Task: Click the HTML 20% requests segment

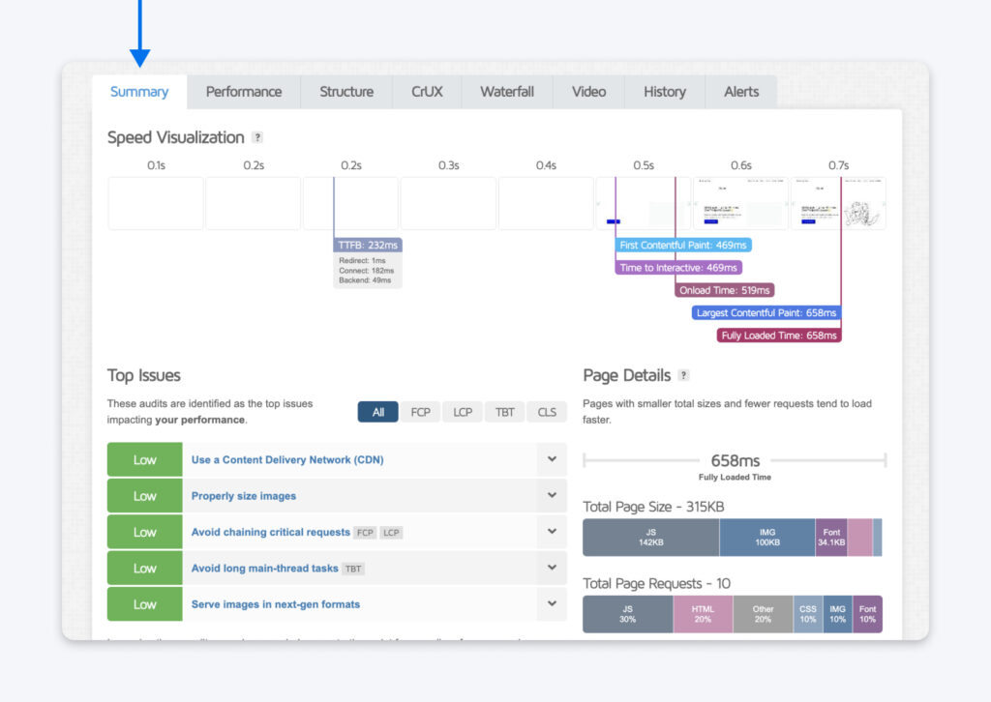Action: click(x=703, y=614)
